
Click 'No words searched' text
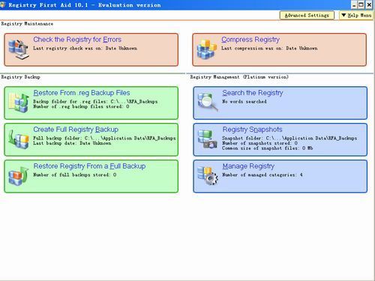[244, 102]
